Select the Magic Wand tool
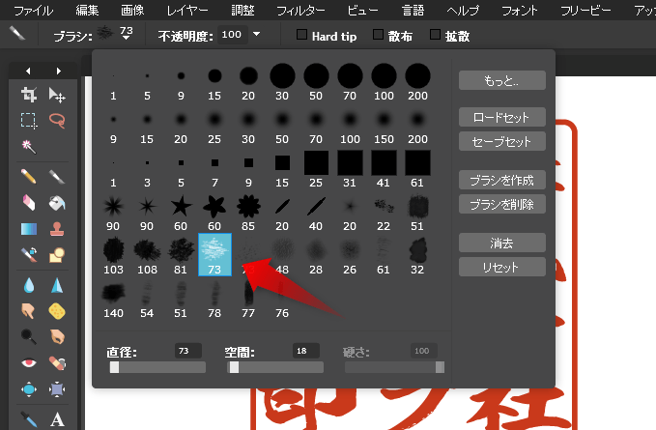This screenshot has height=430, width=656. pyautogui.click(x=29, y=147)
